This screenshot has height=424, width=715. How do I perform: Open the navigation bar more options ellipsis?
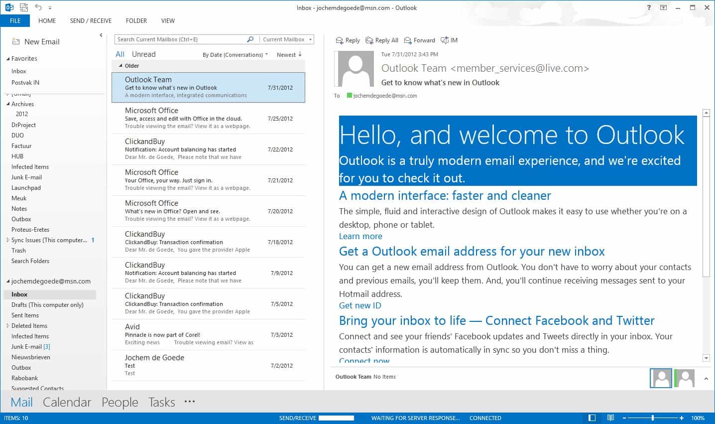click(x=190, y=401)
